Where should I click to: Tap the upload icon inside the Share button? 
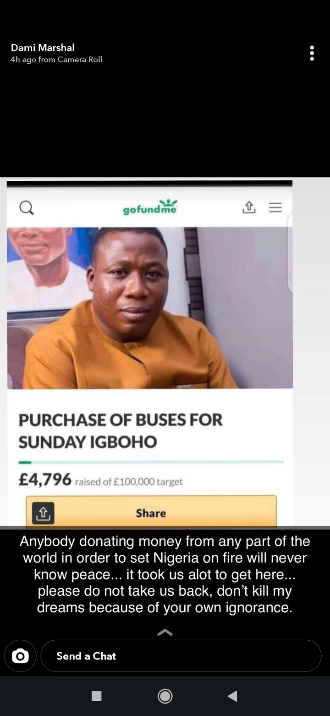tap(43, 513)
